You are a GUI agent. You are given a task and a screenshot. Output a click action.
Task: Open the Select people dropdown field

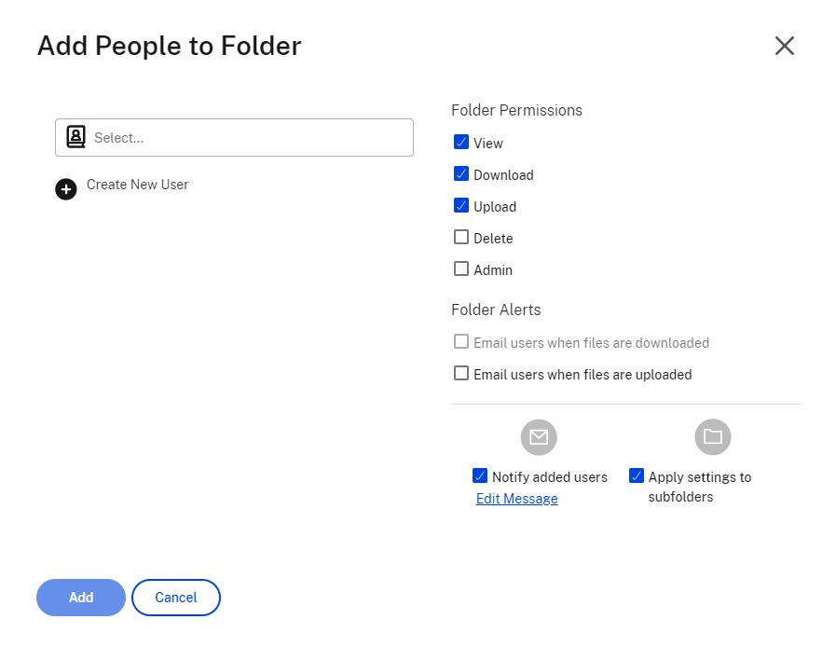[234, 138]
